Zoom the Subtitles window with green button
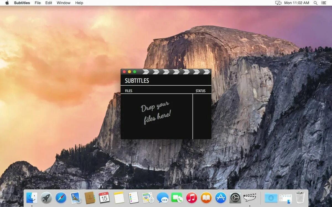The width and height of the screenshot is (332, 207). [x=135, y=72]
